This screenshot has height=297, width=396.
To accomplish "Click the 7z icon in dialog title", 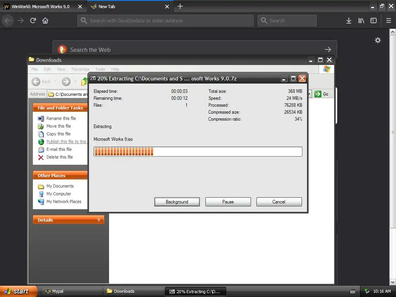I will (93, 78).
